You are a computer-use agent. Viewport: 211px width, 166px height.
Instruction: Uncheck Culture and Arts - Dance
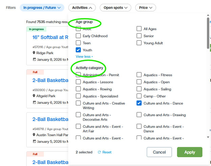[x=139, y=103]
